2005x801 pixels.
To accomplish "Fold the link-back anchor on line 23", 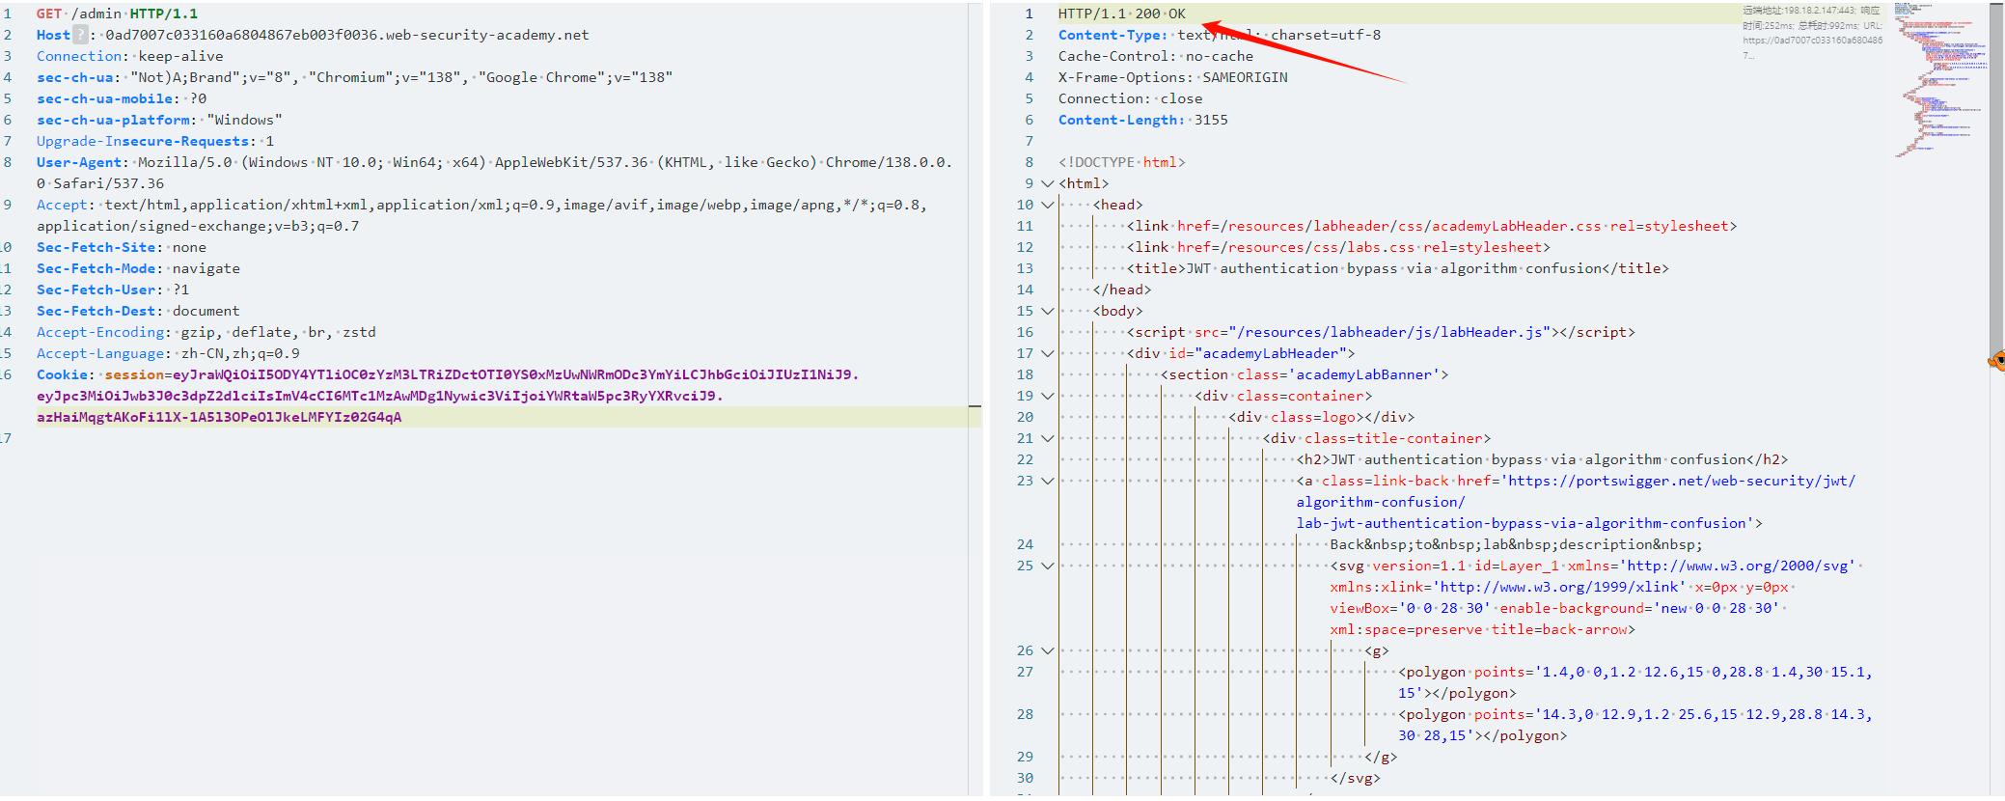I will tap(1047, 481).
